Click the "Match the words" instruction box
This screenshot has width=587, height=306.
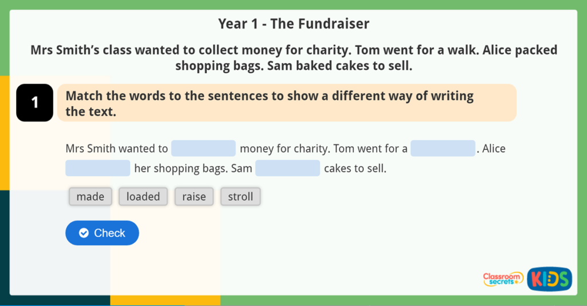click(x=287, y=103)
